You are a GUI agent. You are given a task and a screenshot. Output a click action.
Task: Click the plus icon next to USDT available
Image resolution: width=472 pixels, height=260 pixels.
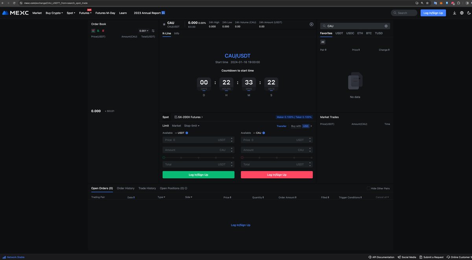click(x=187, y=133)
